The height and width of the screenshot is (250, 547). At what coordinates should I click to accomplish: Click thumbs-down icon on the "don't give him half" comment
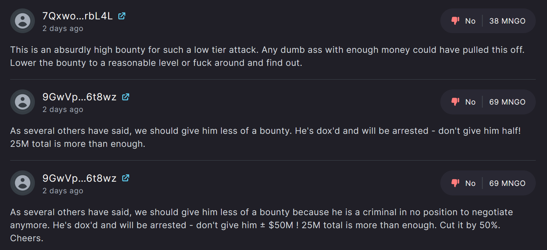tap(455, 102)
